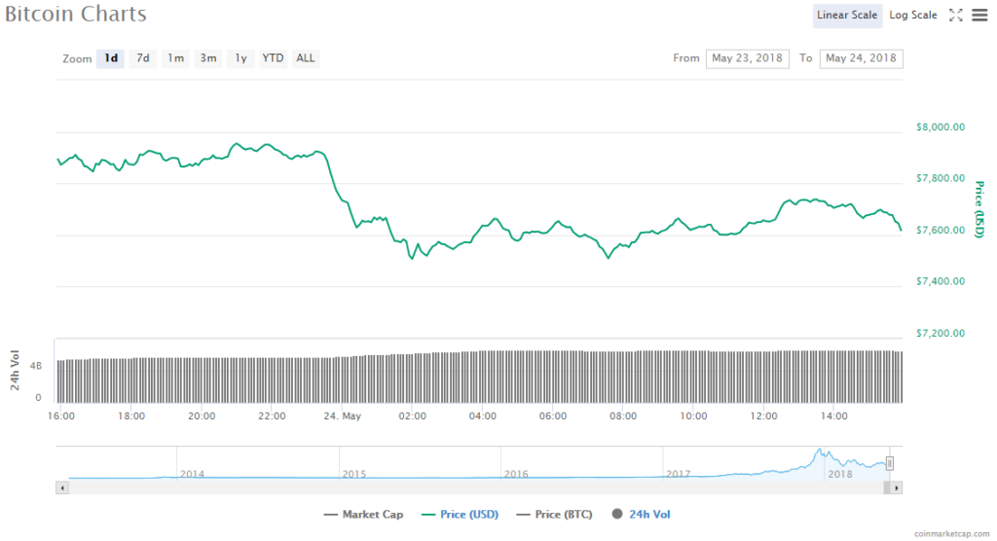Image resolution: width=997 pixels, height=541 pixels.
Task: Set zoom to 1m
Action: pos(175,58)
